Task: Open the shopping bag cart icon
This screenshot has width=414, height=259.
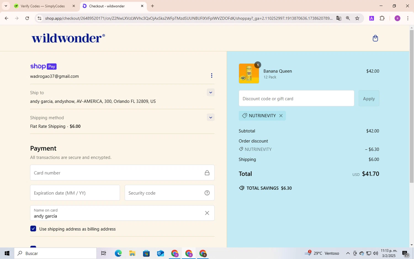Action: [x=375, y=38]
